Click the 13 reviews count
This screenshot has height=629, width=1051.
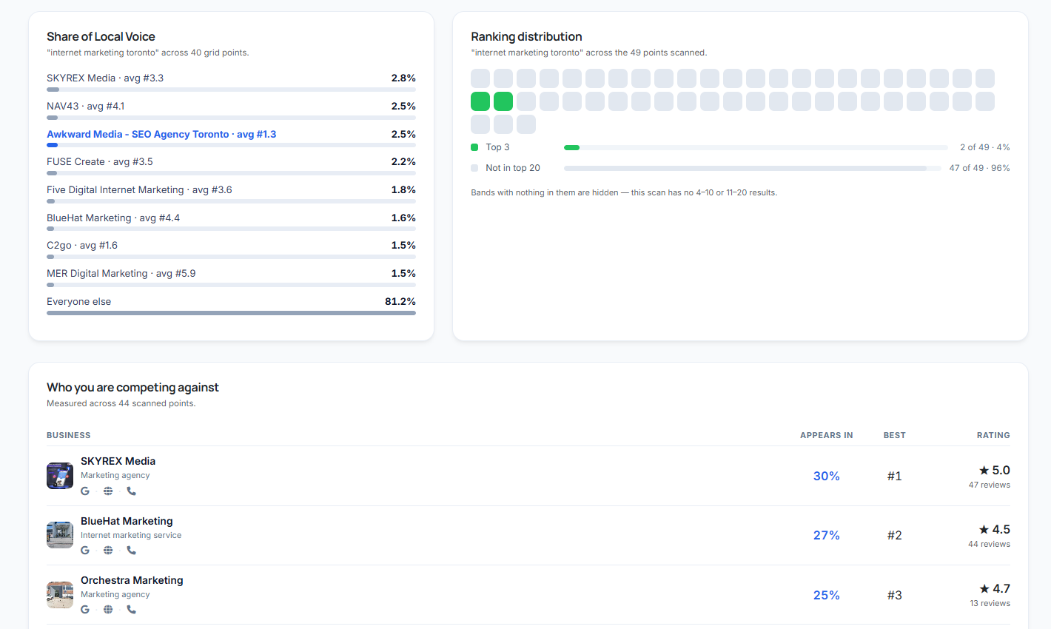[990, 603]
